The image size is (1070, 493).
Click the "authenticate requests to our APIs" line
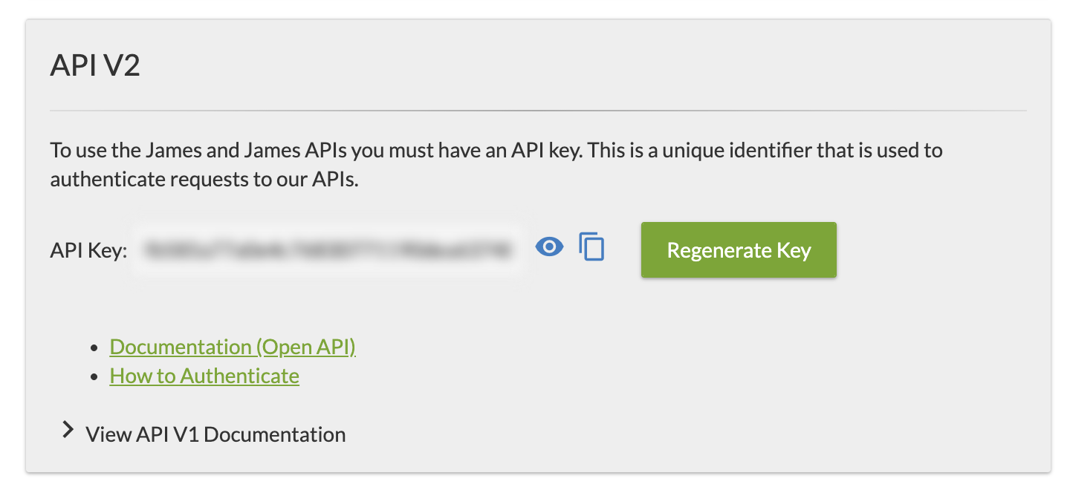[204, 180]
